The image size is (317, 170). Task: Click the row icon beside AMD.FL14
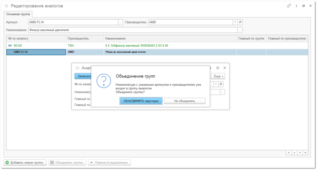click(x=10, y=52)
